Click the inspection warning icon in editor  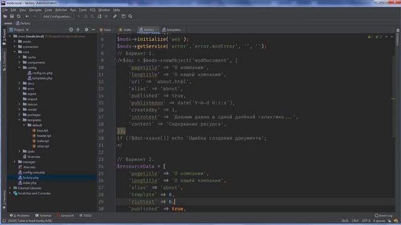pyautogui.click(x=370, y=37)
